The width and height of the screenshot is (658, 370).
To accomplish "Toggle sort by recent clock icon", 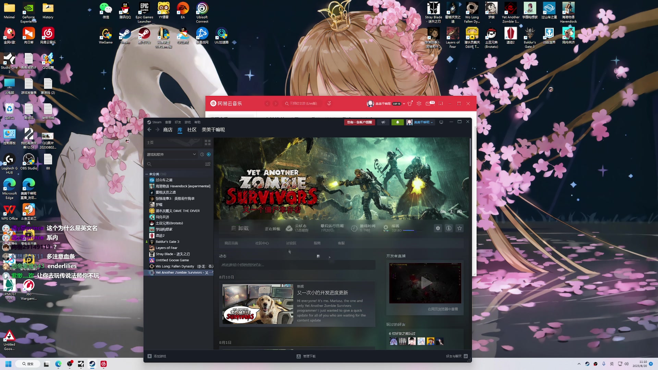I will click(x=202, y=155).
